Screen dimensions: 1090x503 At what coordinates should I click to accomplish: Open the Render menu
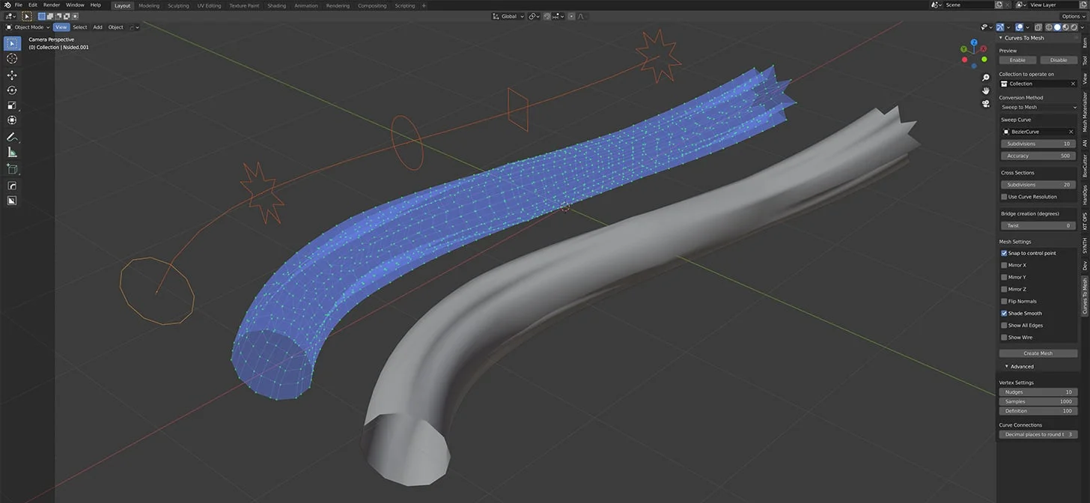click(51, 4)
